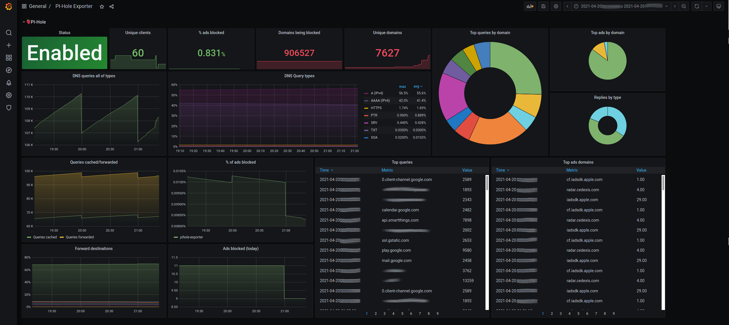Open the General folder breadcrumb link
The width and height of the screenshot is (729, 325).
pyautogui.click(x=38, y=6)
